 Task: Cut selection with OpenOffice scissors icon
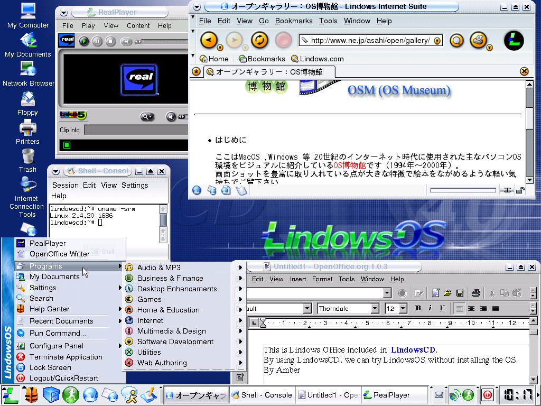pos(492,293)
